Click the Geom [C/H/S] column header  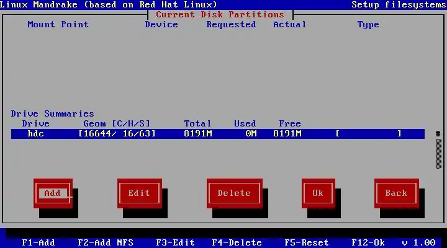pyautogui.click(x=117, y=123)
